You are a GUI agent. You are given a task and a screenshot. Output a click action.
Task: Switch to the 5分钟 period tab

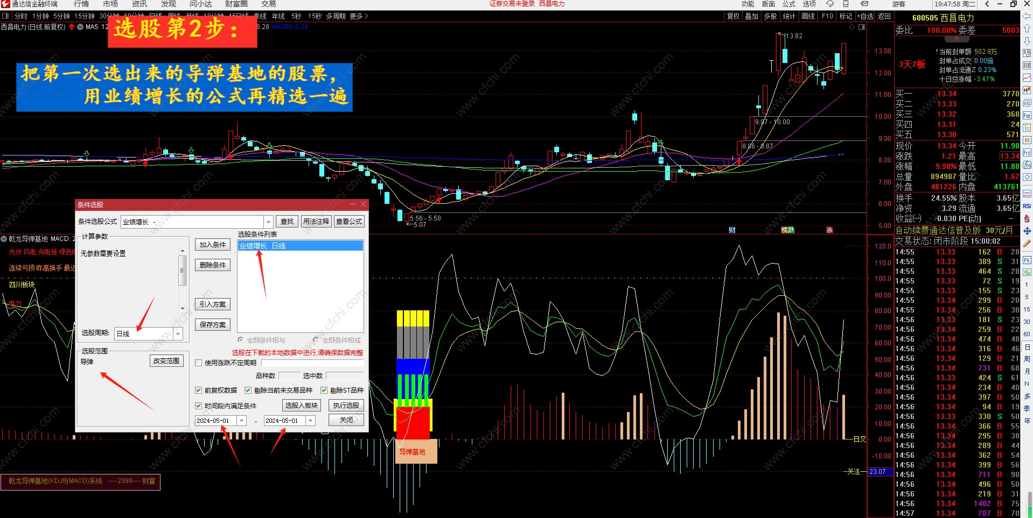tap(61, 16)
